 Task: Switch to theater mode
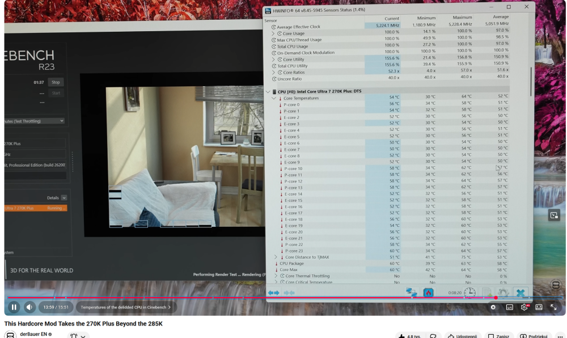pos(539,307)
